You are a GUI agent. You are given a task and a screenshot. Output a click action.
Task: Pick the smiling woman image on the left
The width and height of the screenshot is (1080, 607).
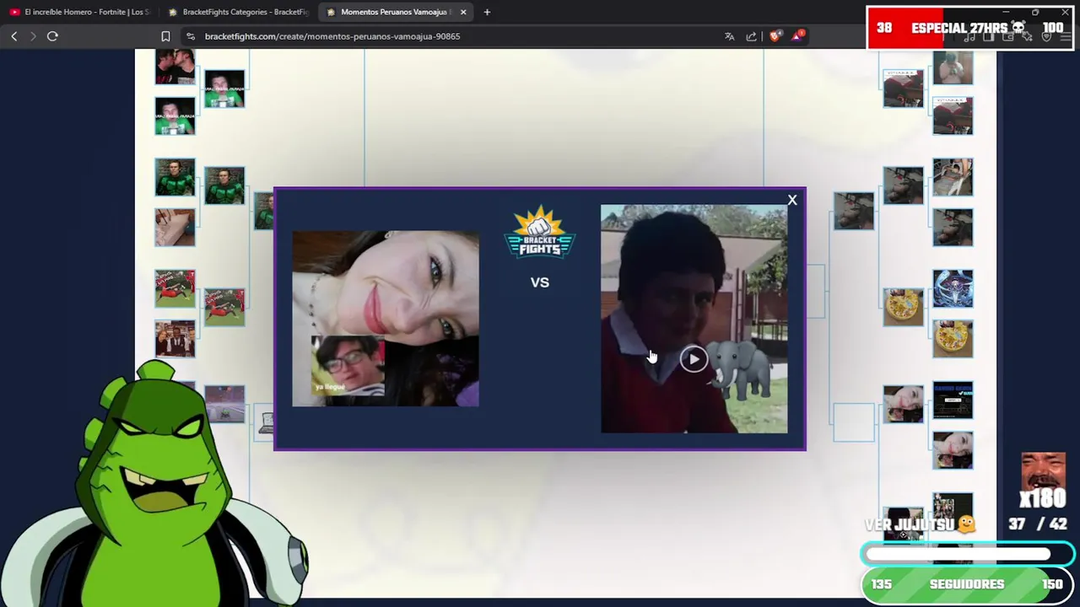coord(386,318)
